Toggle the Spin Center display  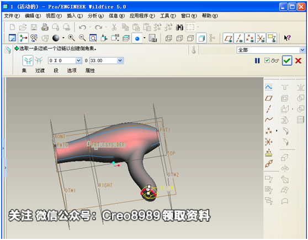(23, 38)
